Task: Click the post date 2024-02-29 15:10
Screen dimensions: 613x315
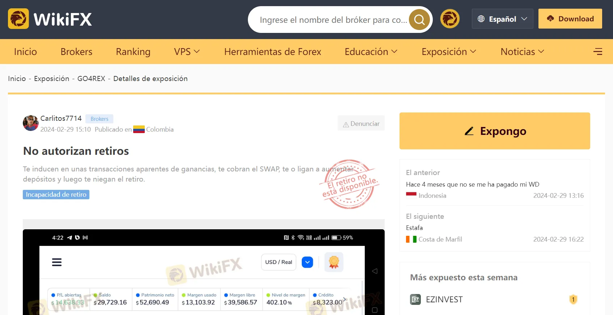Action: click(65, 129)
